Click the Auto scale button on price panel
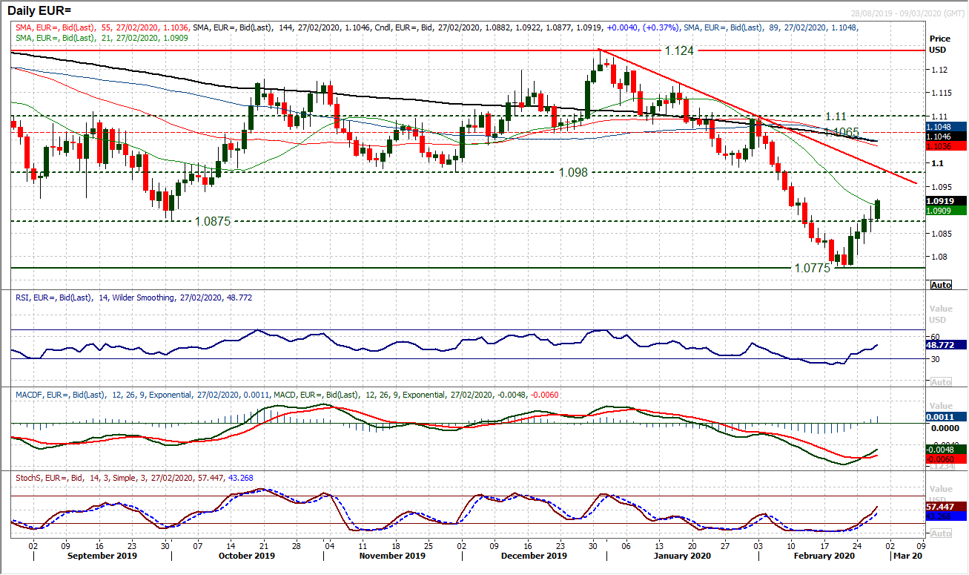Viewport: 969px width, 575px height. (940, 285)
